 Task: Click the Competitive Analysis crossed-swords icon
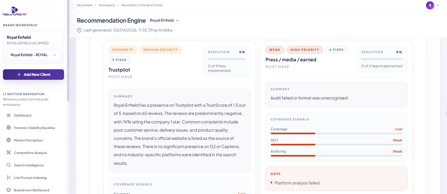click(x=9, y=153)
